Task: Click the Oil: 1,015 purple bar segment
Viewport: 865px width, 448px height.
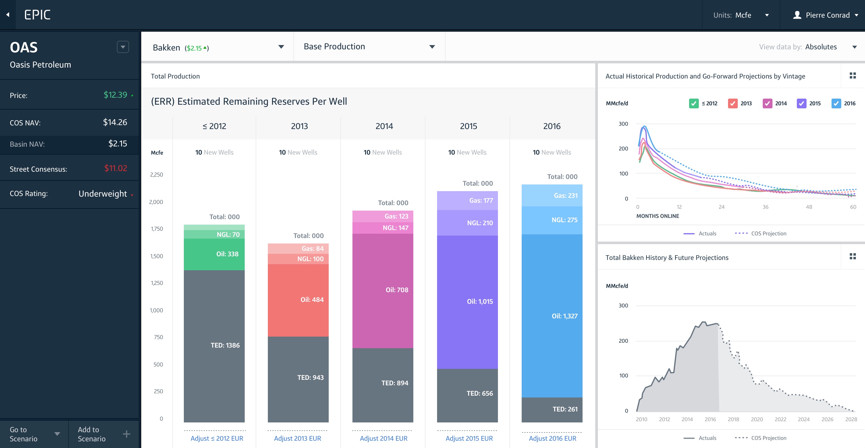Action: [x=467, y=302]
